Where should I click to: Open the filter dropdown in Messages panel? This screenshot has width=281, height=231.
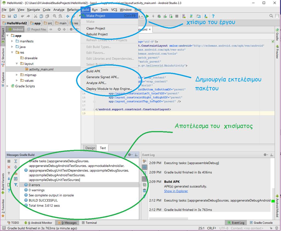tap(16, 185)
